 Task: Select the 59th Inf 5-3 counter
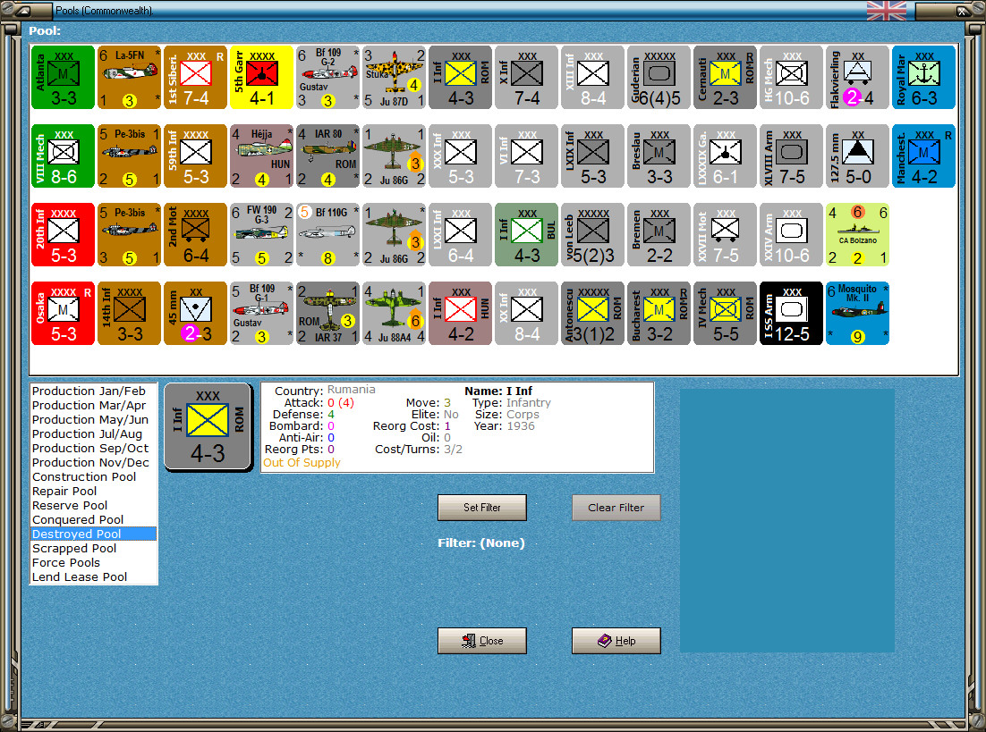click(x=195, y=156)
